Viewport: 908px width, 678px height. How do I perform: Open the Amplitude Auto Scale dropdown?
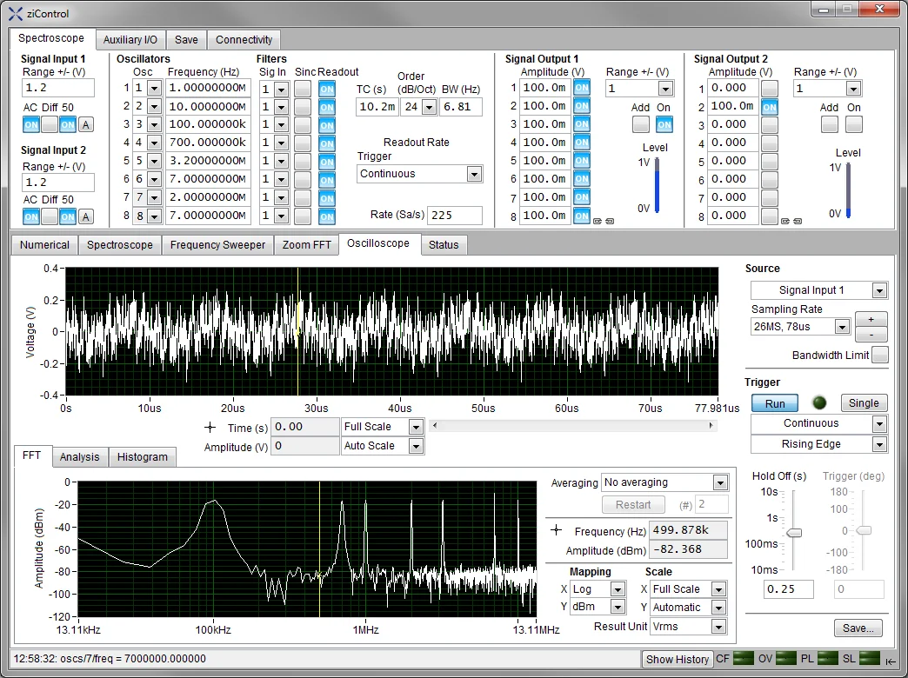[x=416, y=446]
